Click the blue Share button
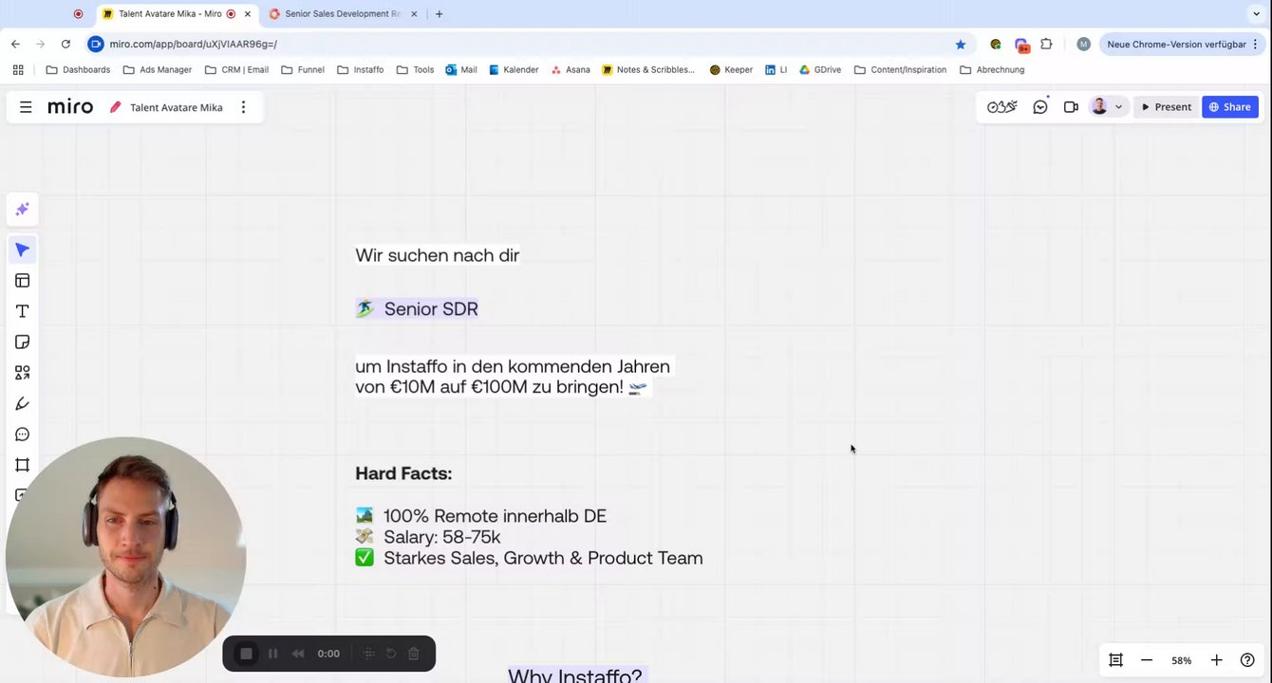This screenshot has width=1272, height=683. (x=1229, y=107)
